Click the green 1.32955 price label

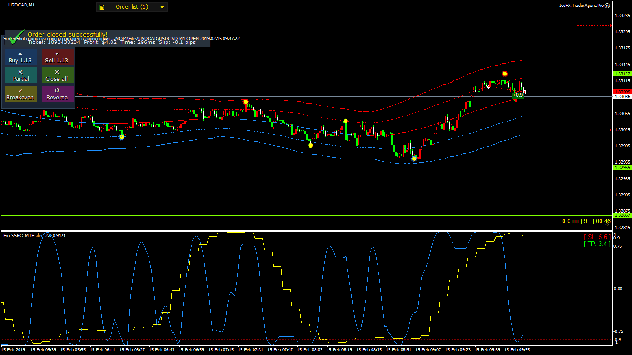click(x=621, y=168)
